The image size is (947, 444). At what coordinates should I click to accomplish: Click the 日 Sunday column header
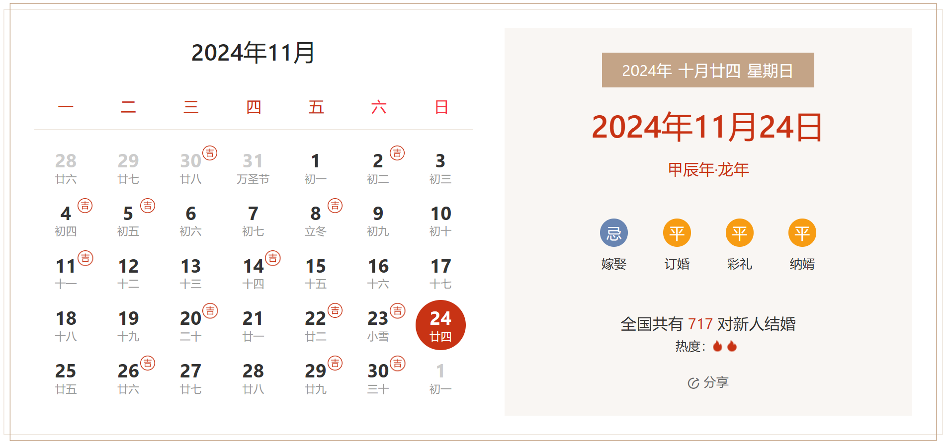[441, 107]
